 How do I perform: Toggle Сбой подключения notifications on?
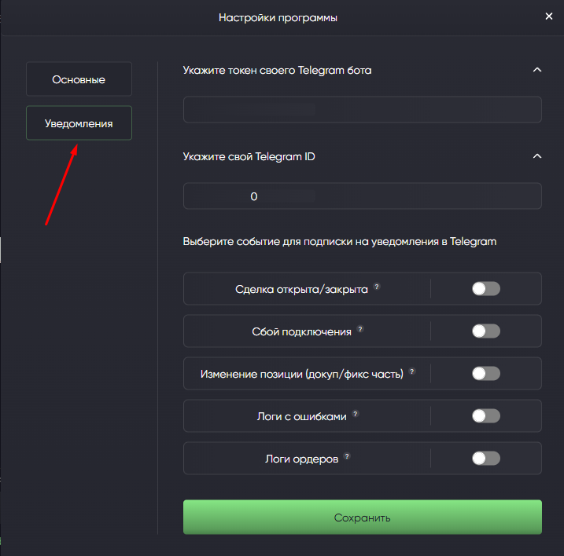coord(485,331)
